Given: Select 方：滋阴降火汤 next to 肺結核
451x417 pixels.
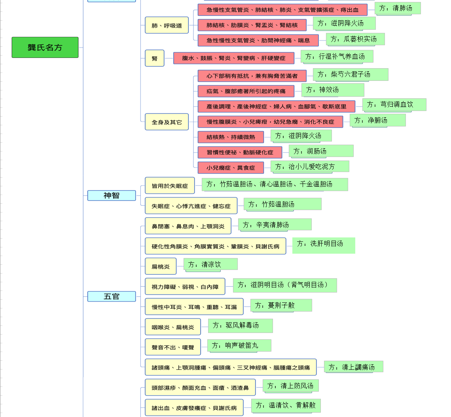Looking at the screenshot, I should [344, 23].
